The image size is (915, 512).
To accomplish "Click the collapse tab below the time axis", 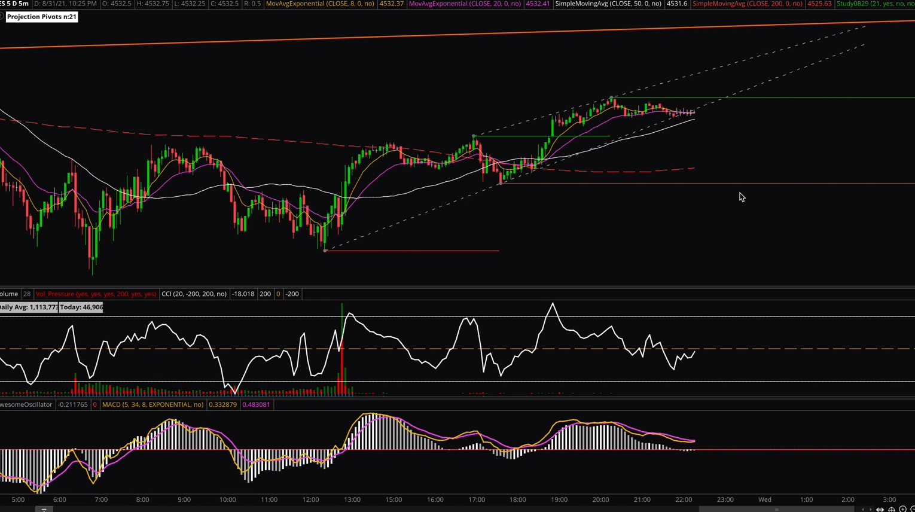I will point(44,510).
